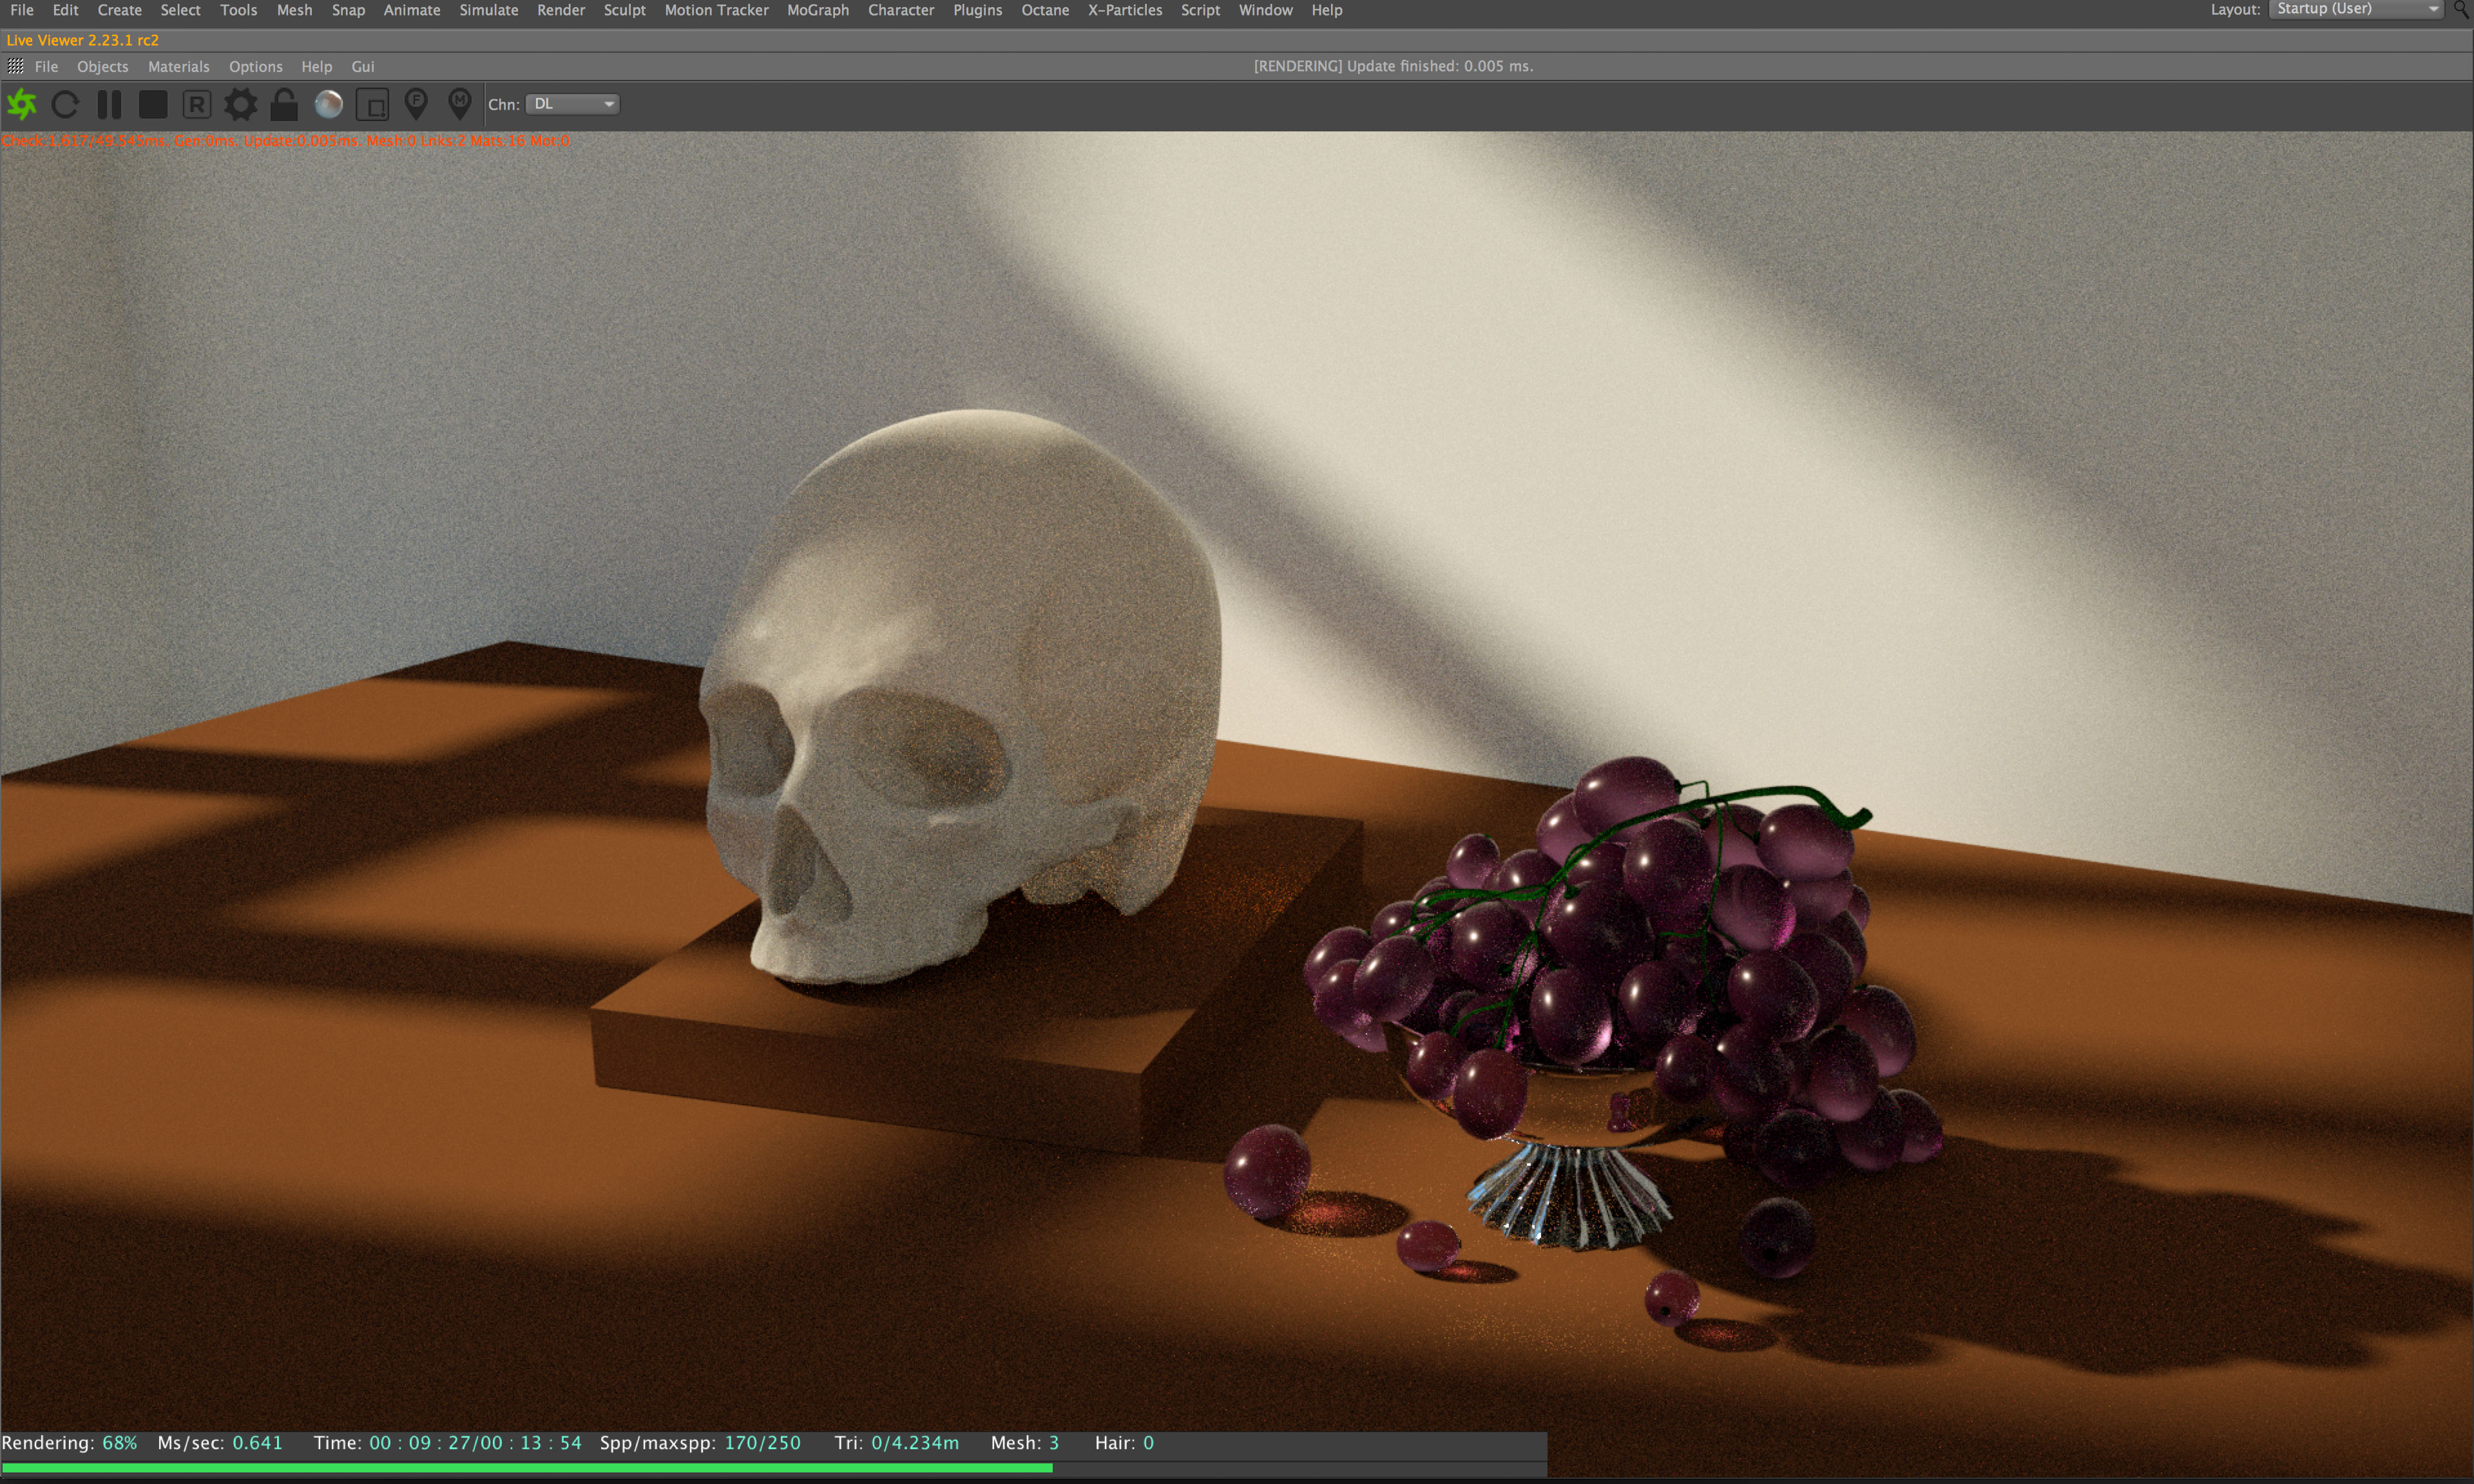Toggle the resolution lock padlock icon
2474x1484 pixels.
(x=284, y=104)
